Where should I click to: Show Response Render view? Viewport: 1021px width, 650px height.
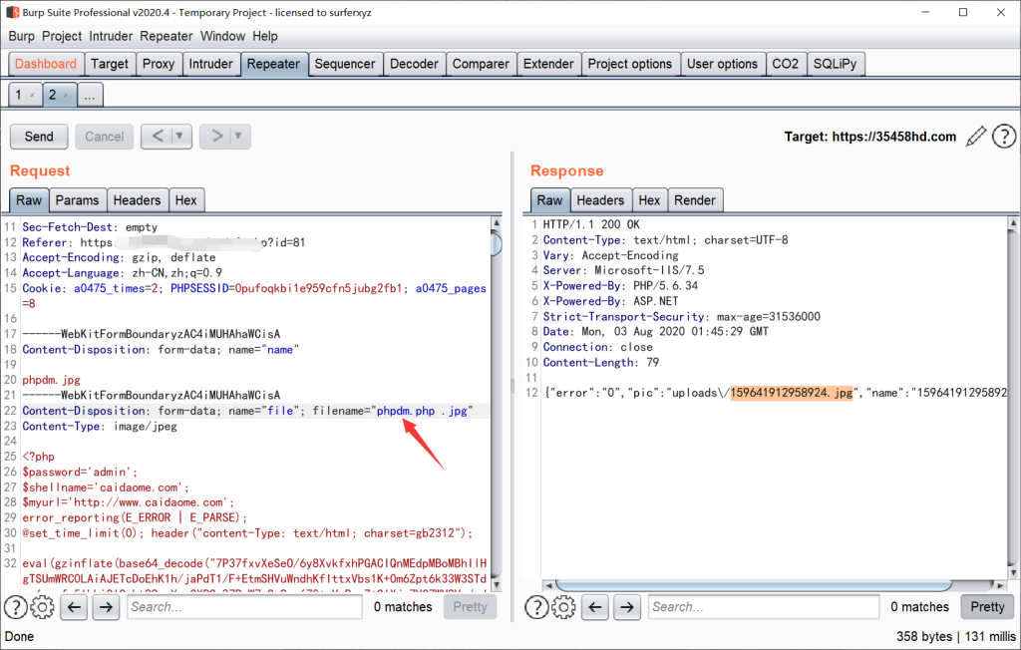(x=695, y=200)
